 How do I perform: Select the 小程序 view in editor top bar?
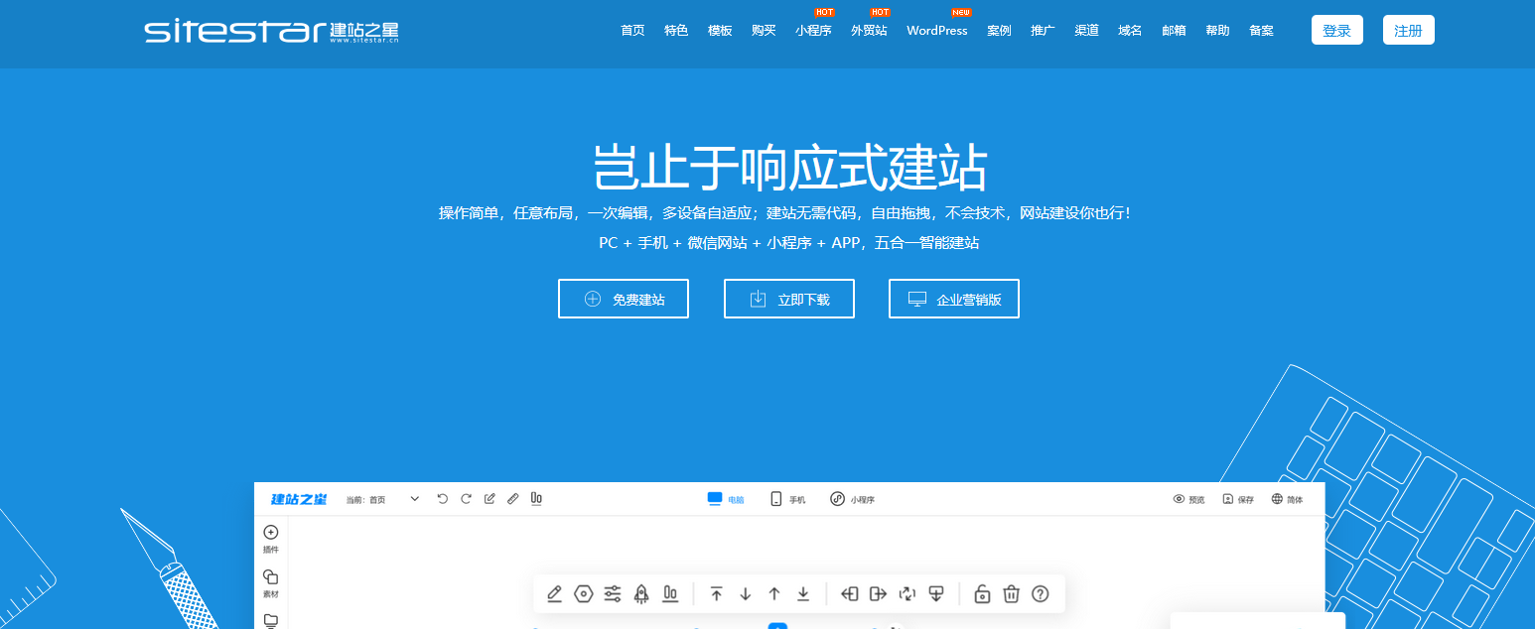(852, 499)
